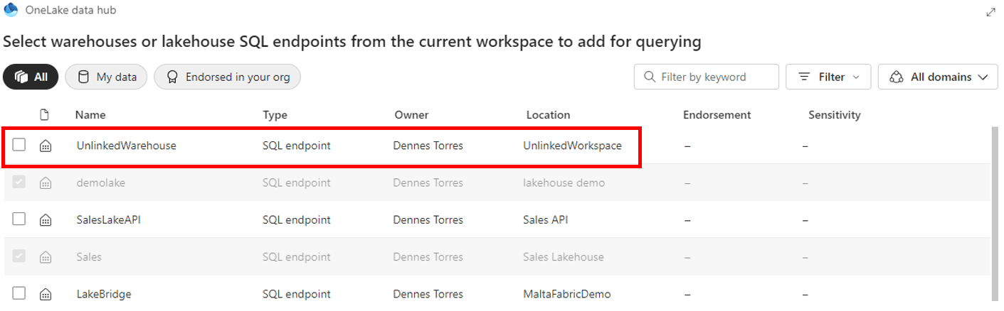Select the LakeBridge name text

pos(103,294)
